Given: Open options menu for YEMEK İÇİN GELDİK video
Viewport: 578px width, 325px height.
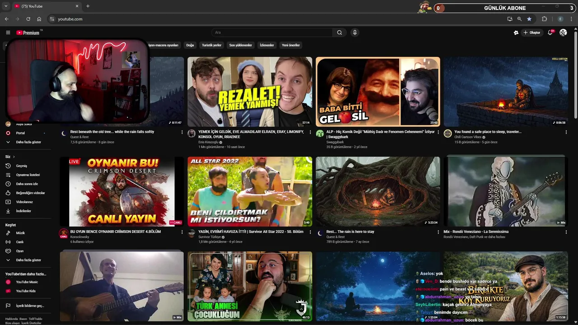Looking at the screenshot, I should (310, 132).
